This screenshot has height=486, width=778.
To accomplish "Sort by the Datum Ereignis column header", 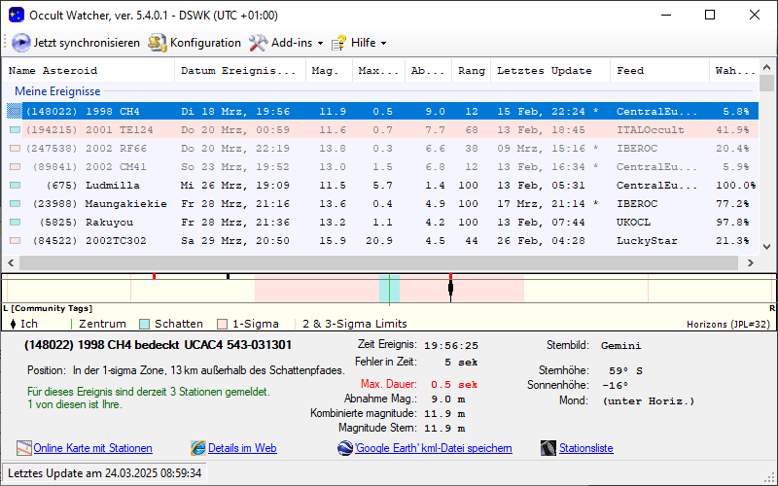I will pos(238,71).
